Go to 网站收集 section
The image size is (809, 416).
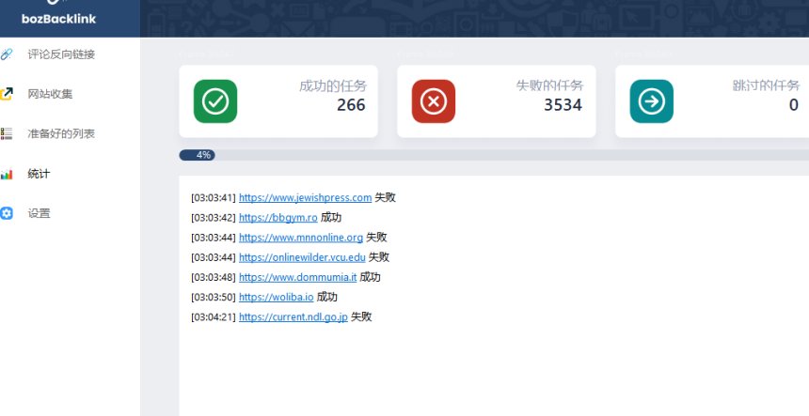(50, 94)
